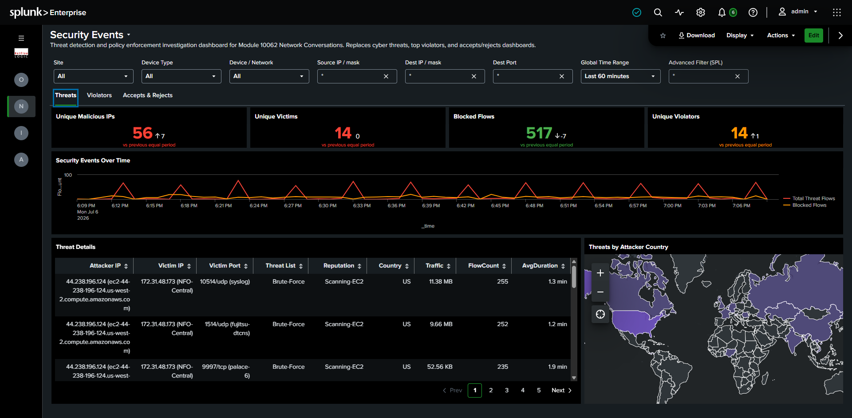The image size is (852, 418).
Task: Open the Actions menu
Action: (x=781, y=35)
